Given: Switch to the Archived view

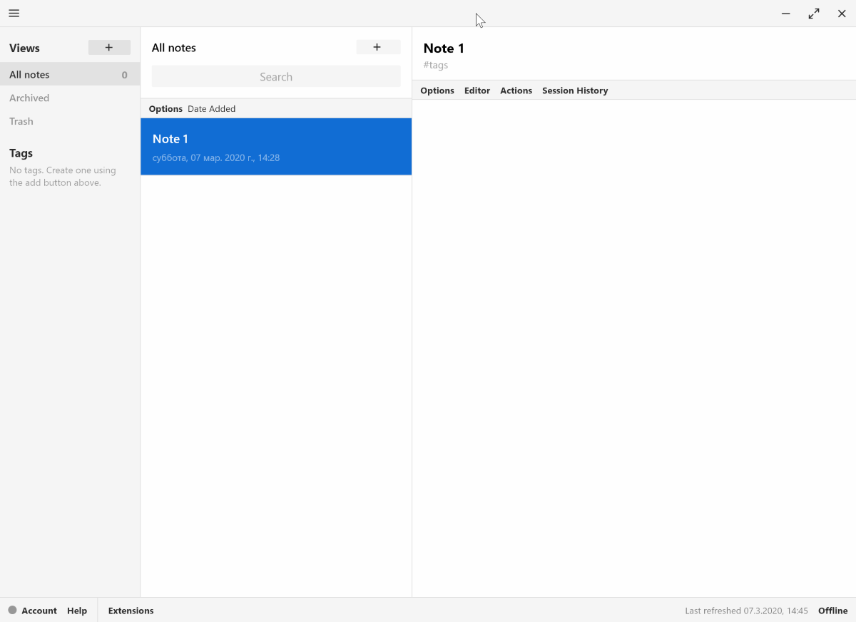Looking at the screenshot, I should click(29, 98).
